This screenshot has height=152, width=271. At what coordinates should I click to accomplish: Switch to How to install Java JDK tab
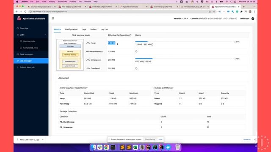194,7
